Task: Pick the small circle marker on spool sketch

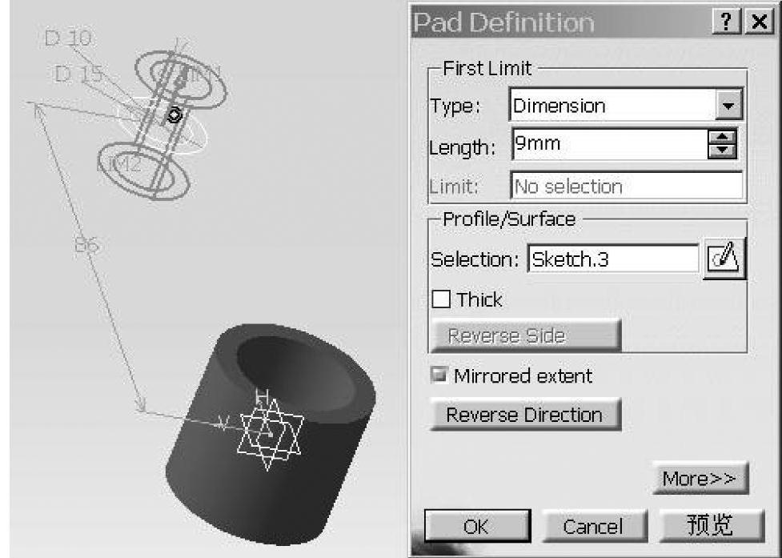Action: 174,116
